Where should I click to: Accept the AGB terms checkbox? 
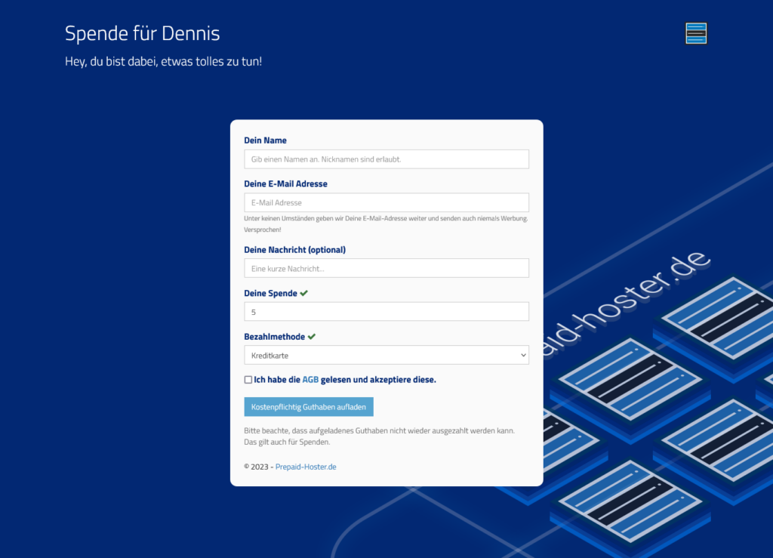pyautogui.click(x=248, y=380)
